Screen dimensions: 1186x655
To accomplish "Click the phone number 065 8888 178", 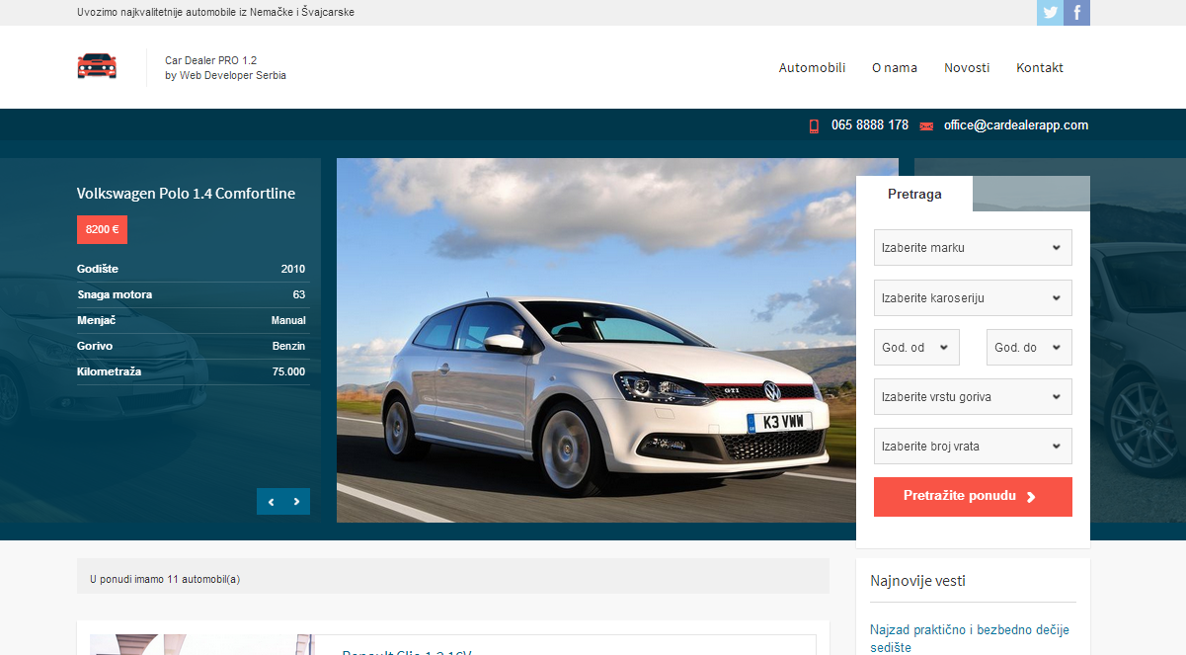I will coord(870,125).
